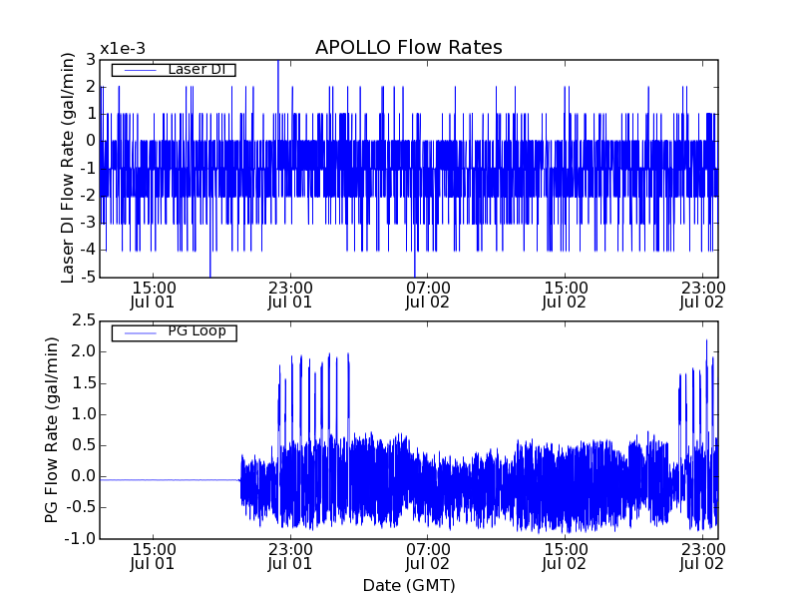This screenshot has width=798, height=599.
Task: Select 'PG Flow Rate (gal/min)' axis label
Action: pyautogui.click(x=52, y=430)
